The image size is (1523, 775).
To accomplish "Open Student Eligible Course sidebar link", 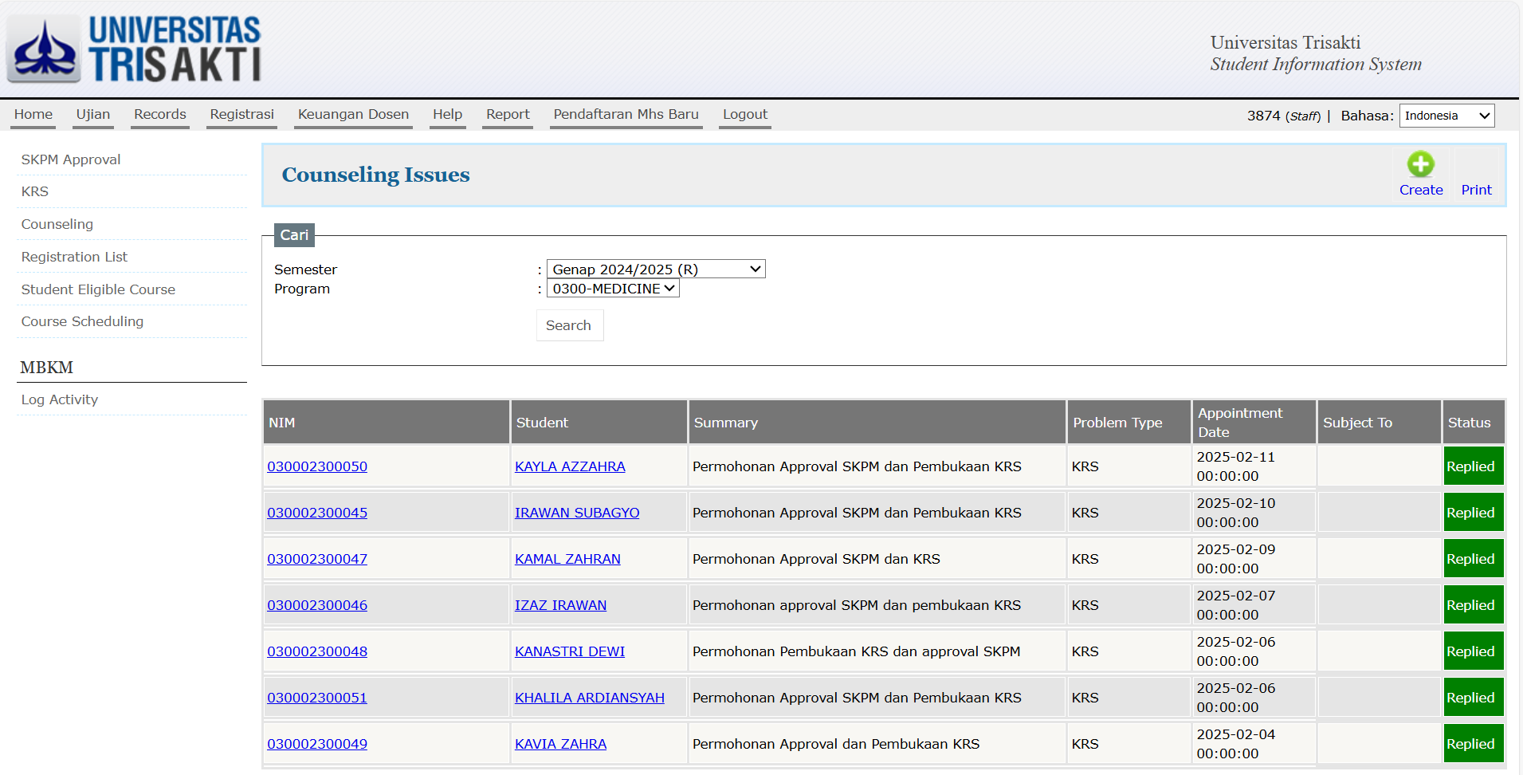I will click(98, 289).
